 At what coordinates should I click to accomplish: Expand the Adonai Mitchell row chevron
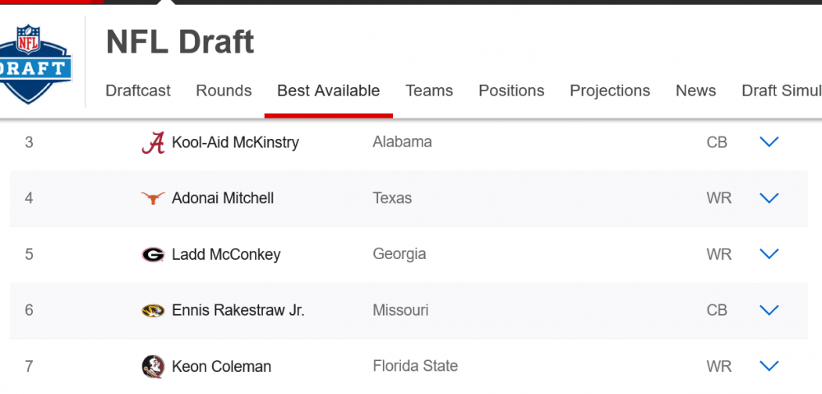pos(769,198)
